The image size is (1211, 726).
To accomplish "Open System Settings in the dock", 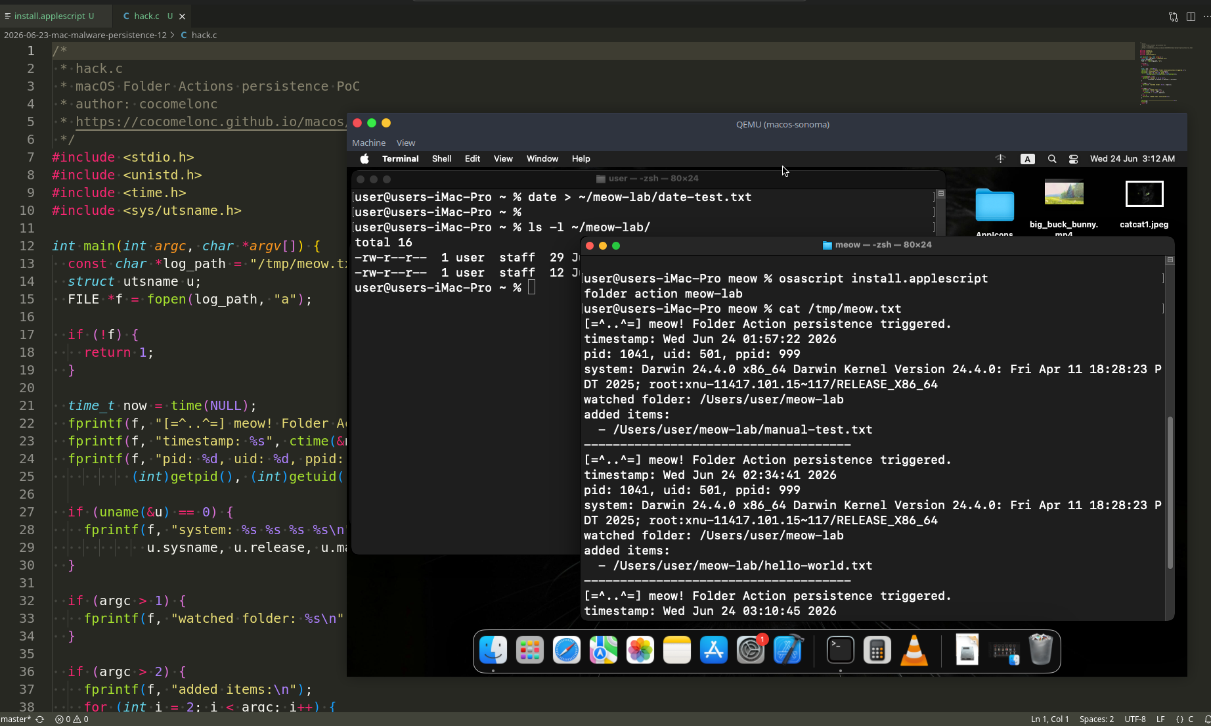I will (x=751, y=650).
